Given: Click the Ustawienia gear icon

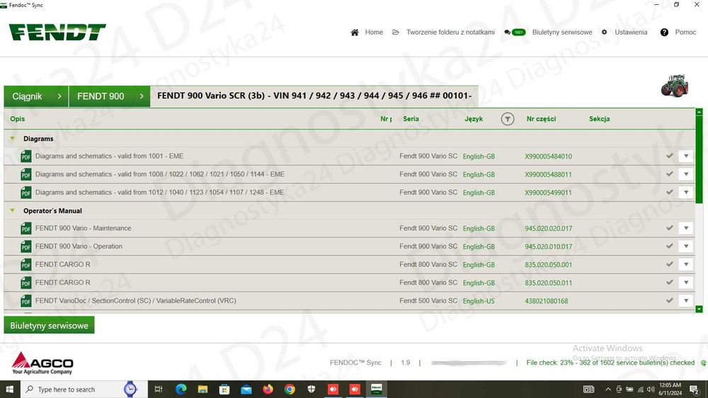Looking at the screenshot, I should [604, 33].
